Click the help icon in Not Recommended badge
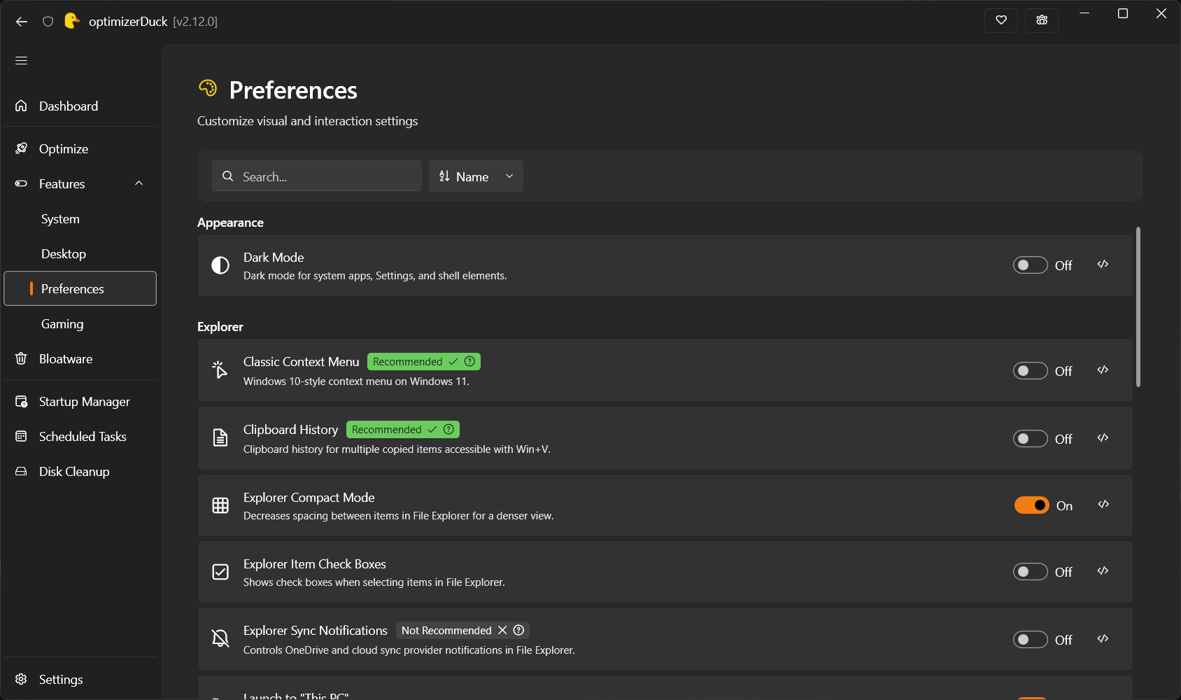Viewport: 1181px width, 700px height. point(519,630)
